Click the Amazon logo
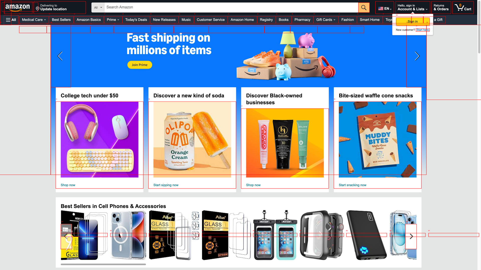Screen dimensions: 481x270 [18, 7]
